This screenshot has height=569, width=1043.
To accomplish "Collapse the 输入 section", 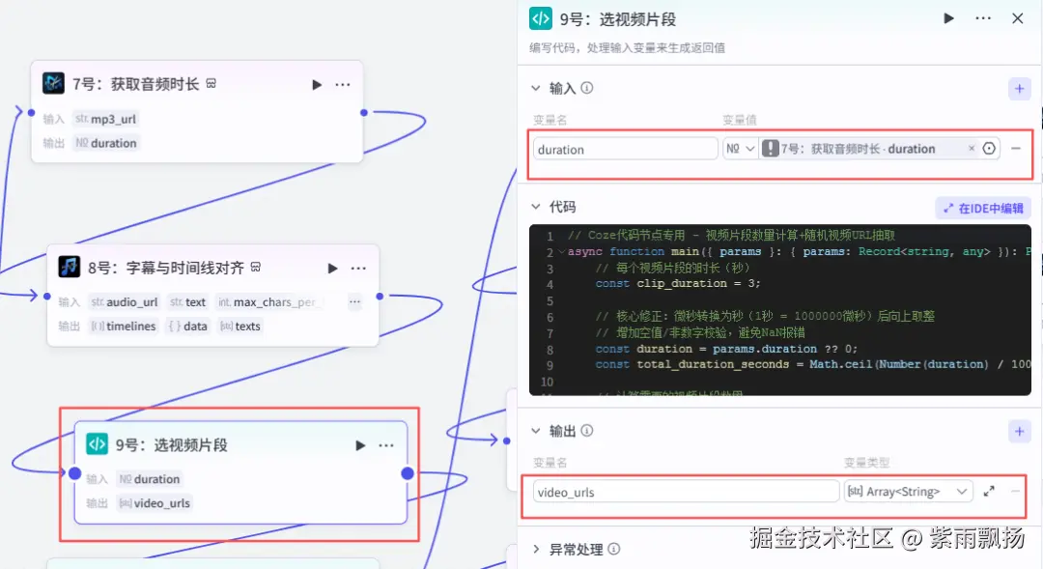I will pos(535,88).
